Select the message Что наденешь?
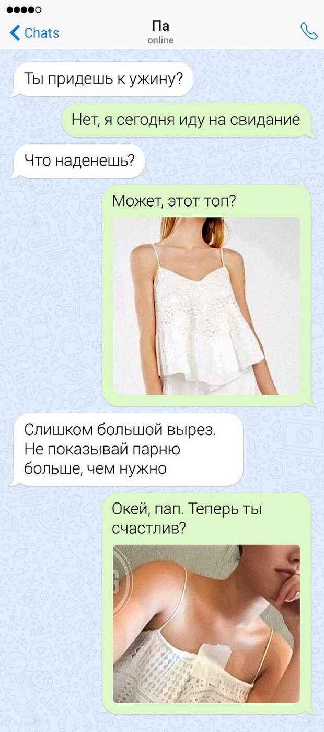 tap(78, 161)
